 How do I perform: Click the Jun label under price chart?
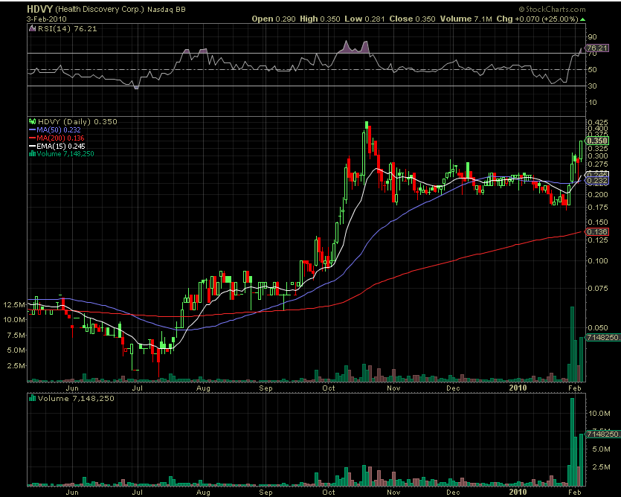click(x=72, y=388)
